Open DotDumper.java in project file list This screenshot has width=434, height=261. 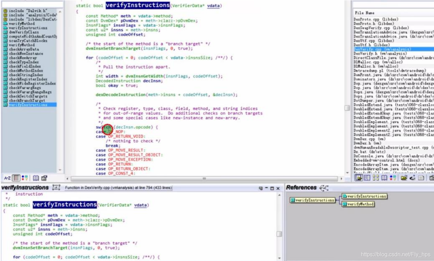point(394,101)
